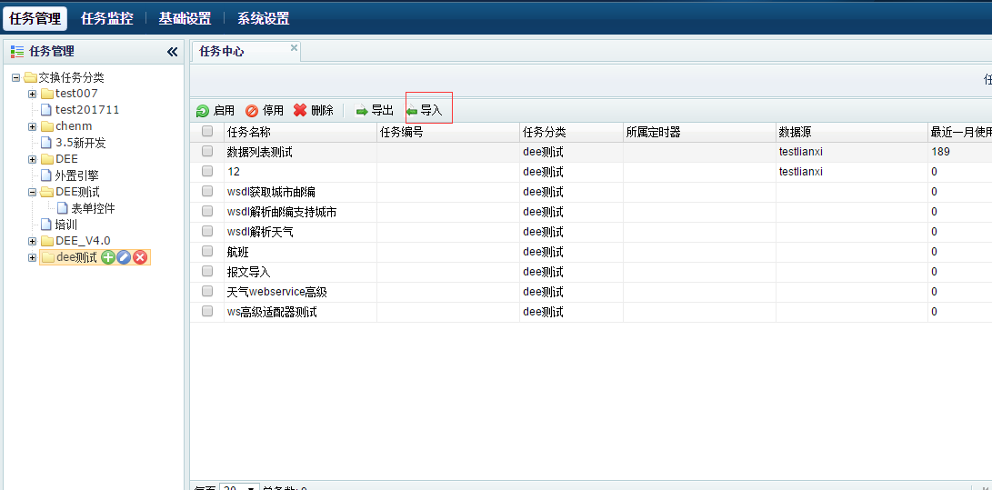The height and width of the screenshot is (490, 992).
Task: Collapse the 交换任务分类 root node
Action: click(16, 77)
